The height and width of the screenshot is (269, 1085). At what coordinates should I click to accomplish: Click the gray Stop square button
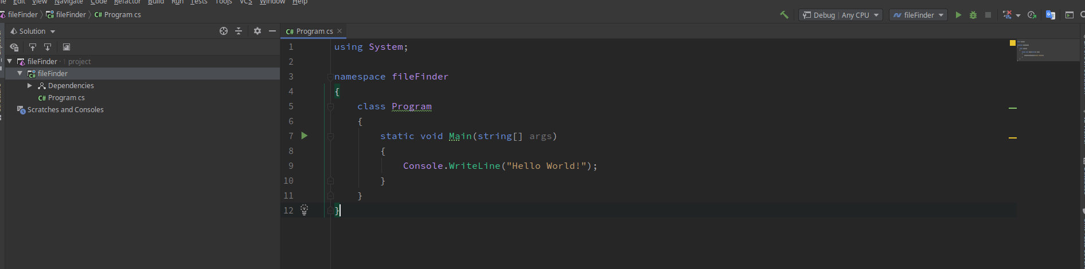[988, 15]
